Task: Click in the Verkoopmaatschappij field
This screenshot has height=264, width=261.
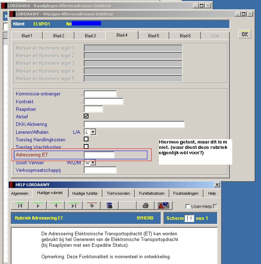Action: (100, 170)
